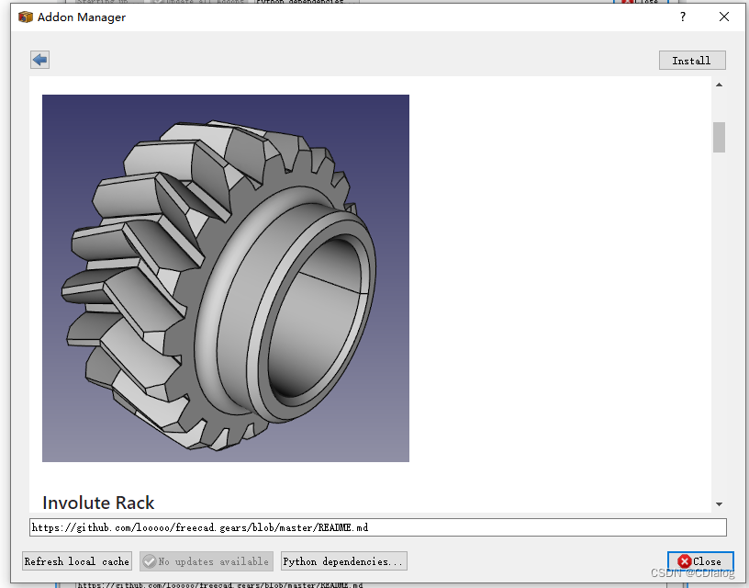This screenshot has height=588, width=749.
Task: Install the freecad.gears addon
Action: tap(692, 61)
